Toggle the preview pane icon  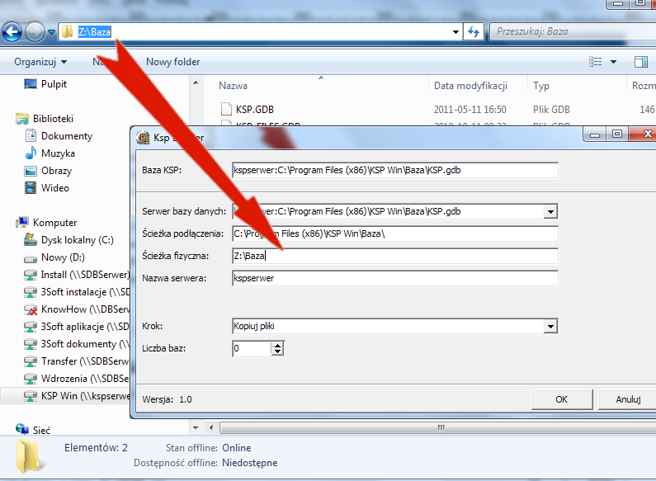click(x=641, y=62)
